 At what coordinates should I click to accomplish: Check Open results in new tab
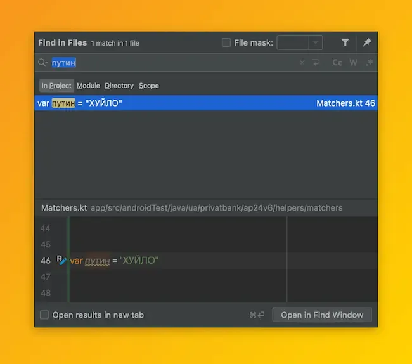pyautogui.click(x=44, y=315)
